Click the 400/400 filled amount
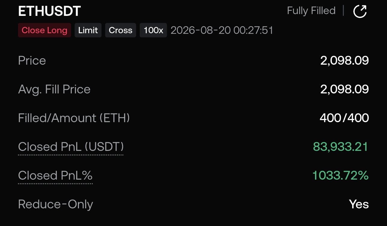The width and height of the screenshot is (387, 226). [344, 118]
